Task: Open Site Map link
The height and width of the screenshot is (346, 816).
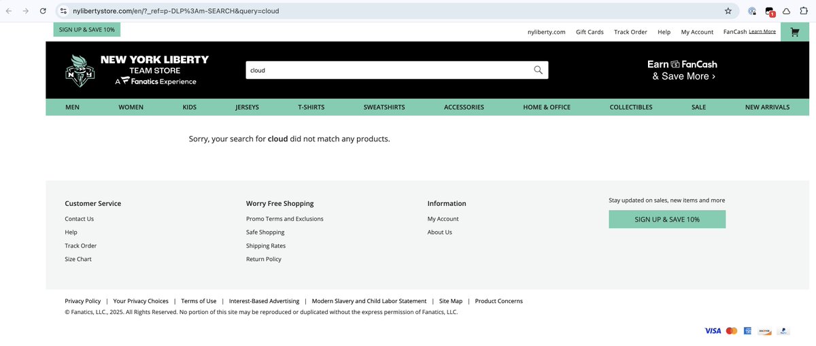Action: (x=451, y=301)
